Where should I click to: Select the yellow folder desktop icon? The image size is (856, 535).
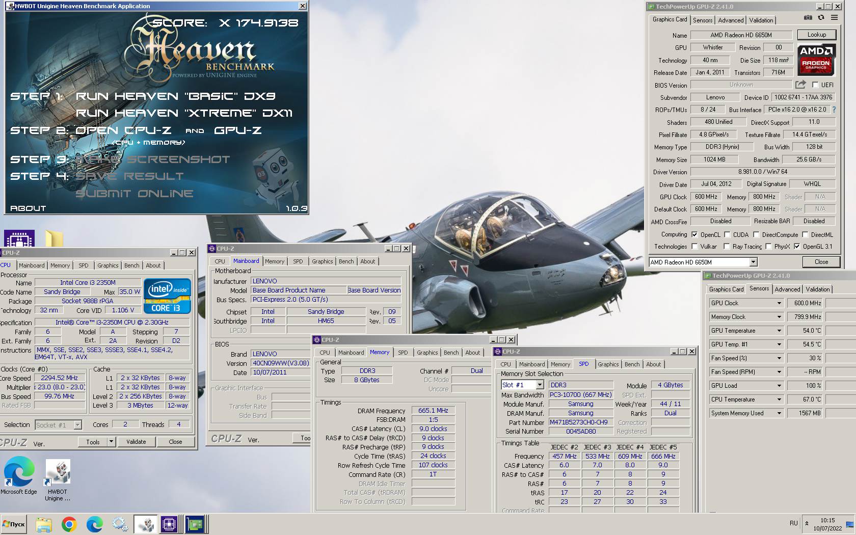click(54, 238)
